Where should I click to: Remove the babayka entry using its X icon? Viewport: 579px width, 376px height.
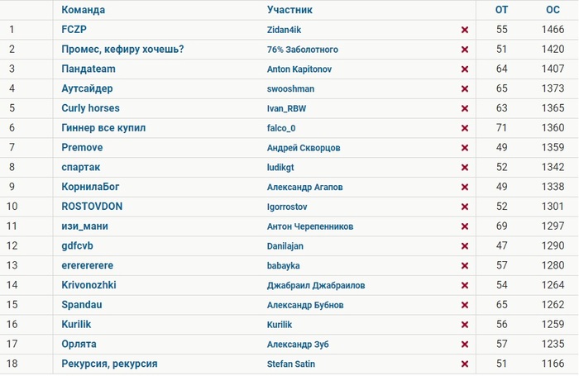(x=465, y=265)
